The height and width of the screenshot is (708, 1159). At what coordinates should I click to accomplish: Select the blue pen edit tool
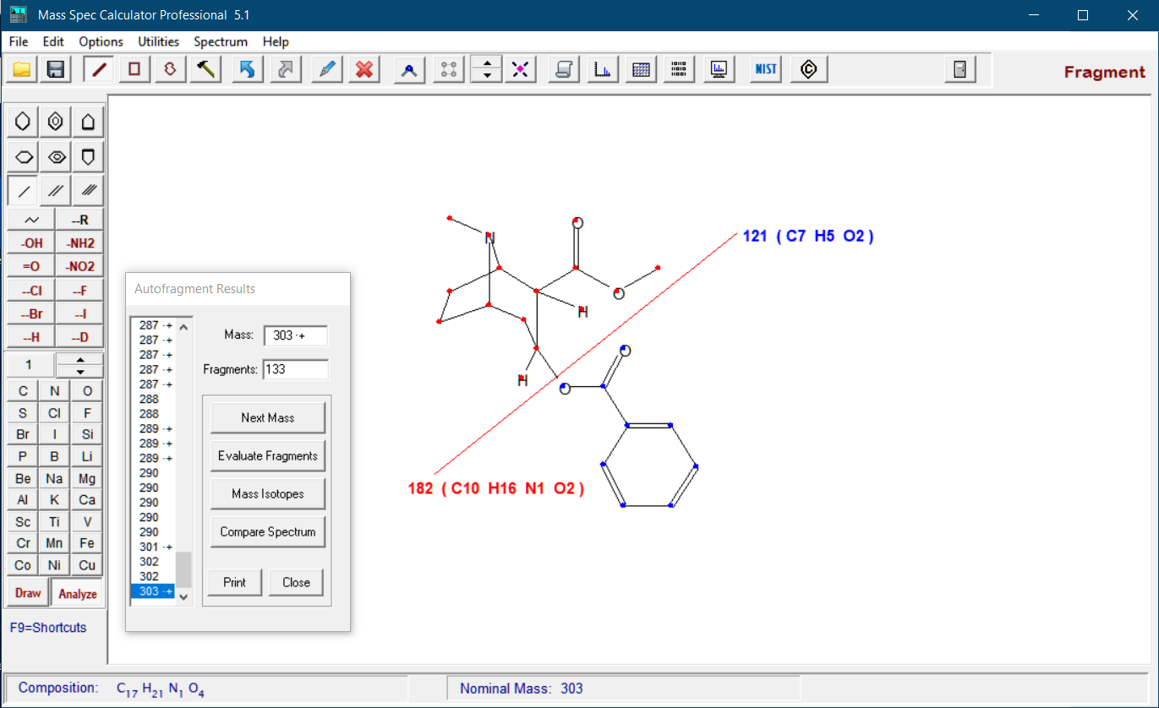point(326,69)
